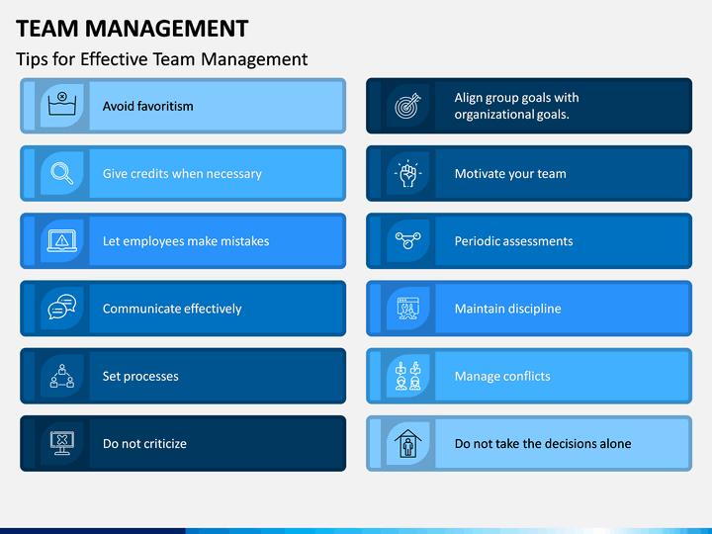Select the laptop warning icon beside Let employees make mistakes
Viewport: 712px width, 534px height.
(x=62, y=240)
